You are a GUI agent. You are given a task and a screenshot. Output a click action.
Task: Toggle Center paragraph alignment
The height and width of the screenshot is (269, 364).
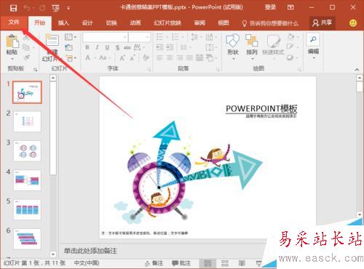(x=170, y=58)
